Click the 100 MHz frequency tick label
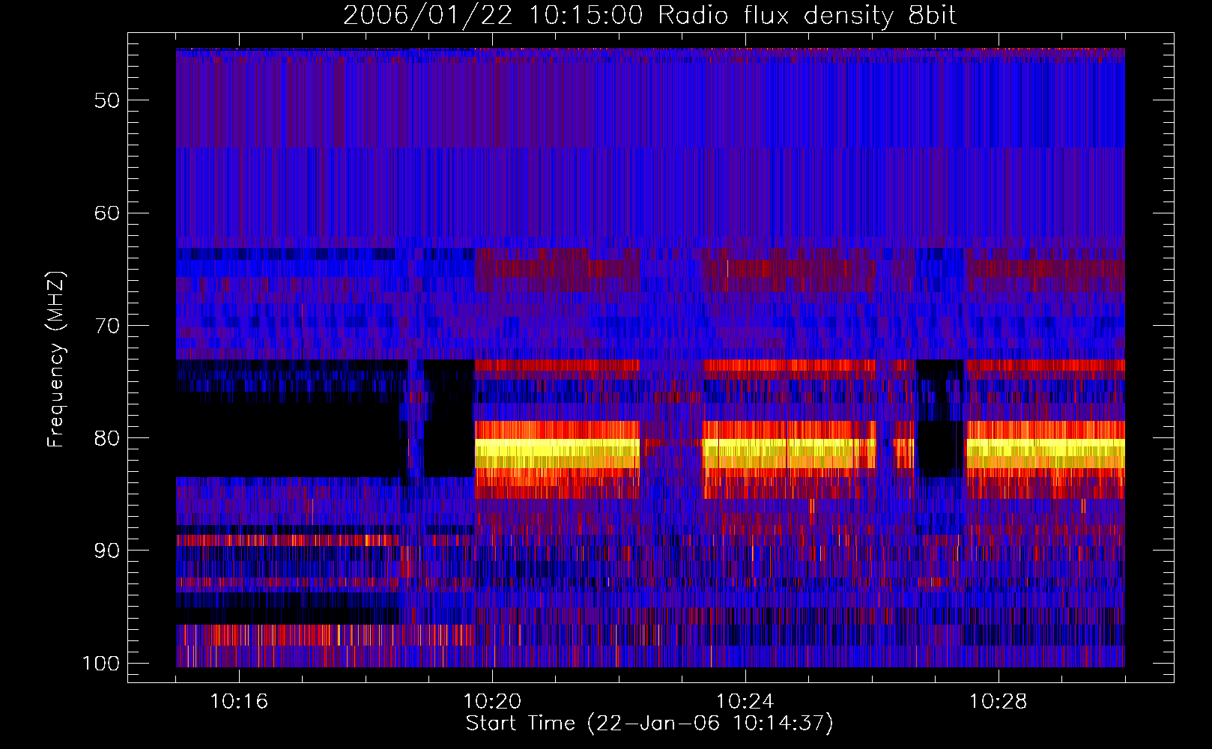 point(100,664)
